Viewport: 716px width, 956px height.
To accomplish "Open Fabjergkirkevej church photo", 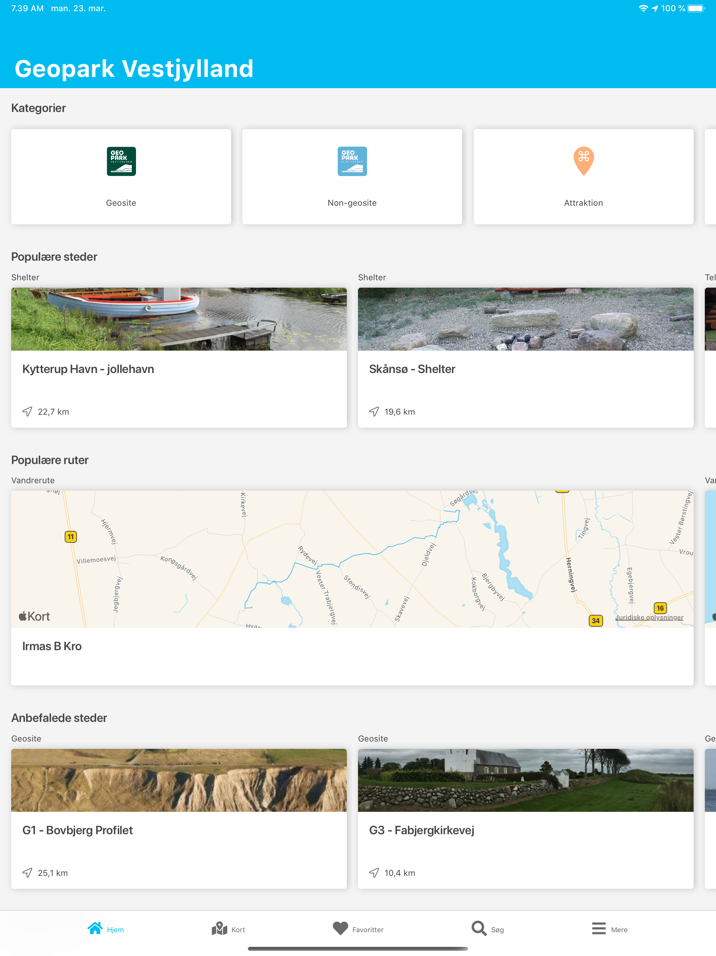I will pos(525,780).
